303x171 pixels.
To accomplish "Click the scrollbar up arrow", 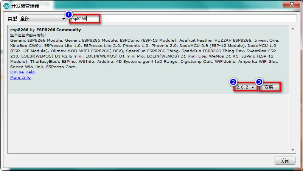I will [293, 29].
